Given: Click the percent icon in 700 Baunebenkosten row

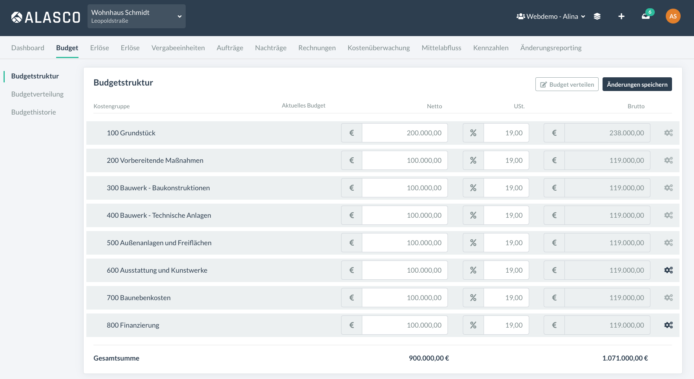Looking at the screenshot, I should point(473,298).
